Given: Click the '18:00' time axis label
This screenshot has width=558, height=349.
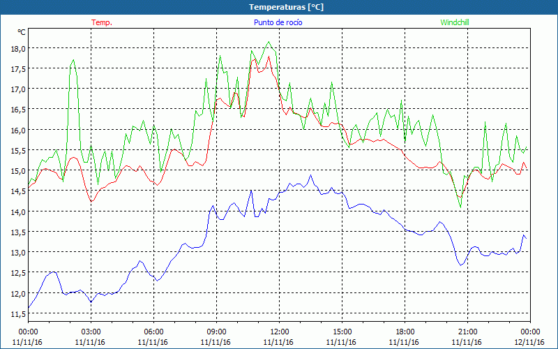Looking at the screenshot, I should click(x=405, y=332).
